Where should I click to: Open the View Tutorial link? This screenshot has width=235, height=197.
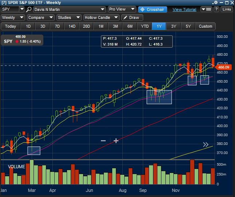(184, 9)
